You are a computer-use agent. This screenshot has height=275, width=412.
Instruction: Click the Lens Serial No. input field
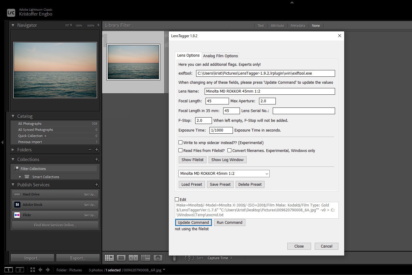(x=303, y=111)
